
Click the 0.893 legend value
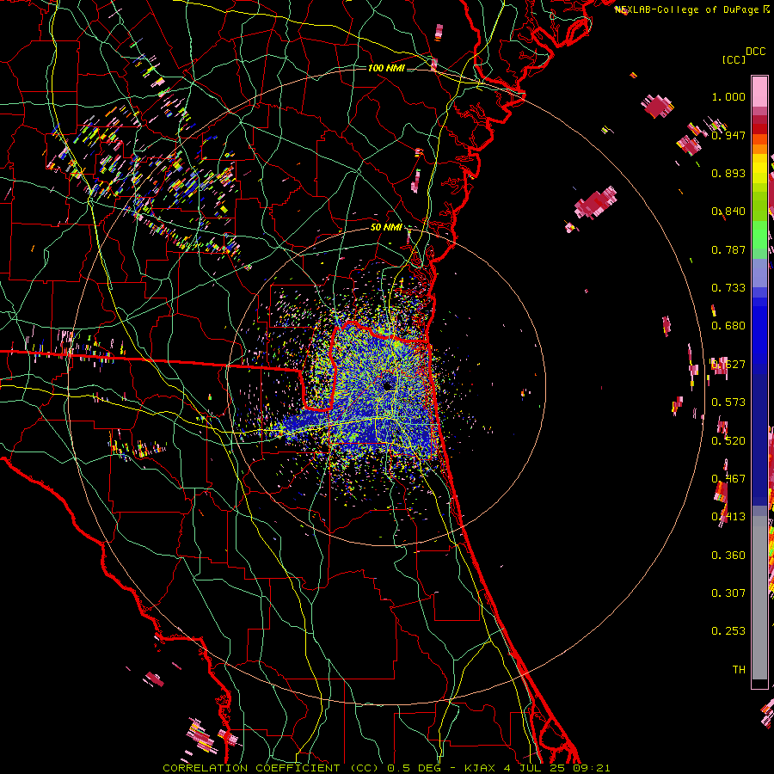[728, 173]
